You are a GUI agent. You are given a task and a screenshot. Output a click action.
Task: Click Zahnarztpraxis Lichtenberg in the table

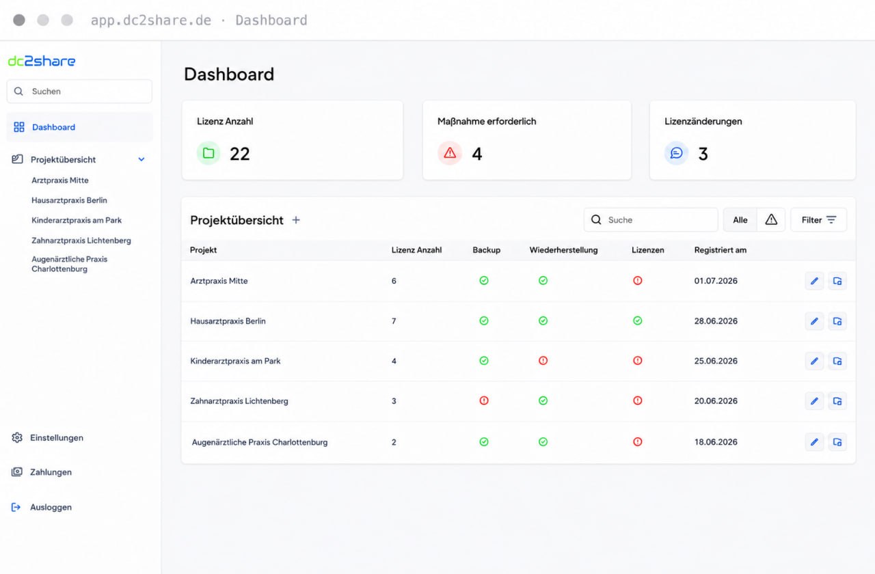point(239,401)
